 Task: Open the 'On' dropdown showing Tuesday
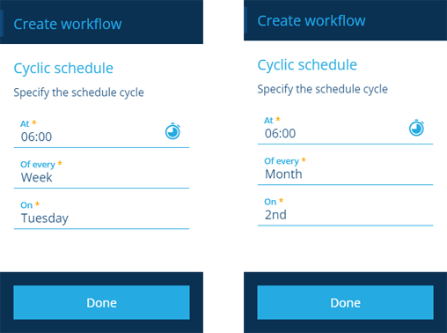[x=101, y=213]
